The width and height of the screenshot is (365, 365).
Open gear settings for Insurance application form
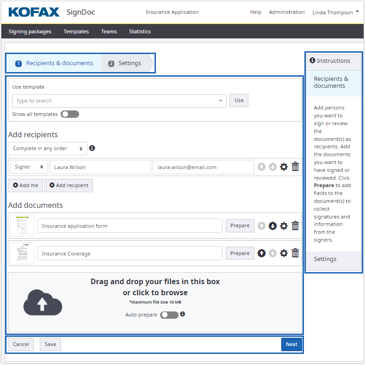284,226
